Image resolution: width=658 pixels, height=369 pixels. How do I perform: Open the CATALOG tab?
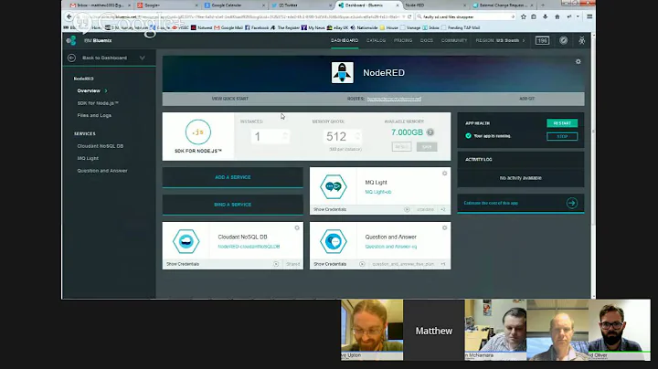coord(376,41)
